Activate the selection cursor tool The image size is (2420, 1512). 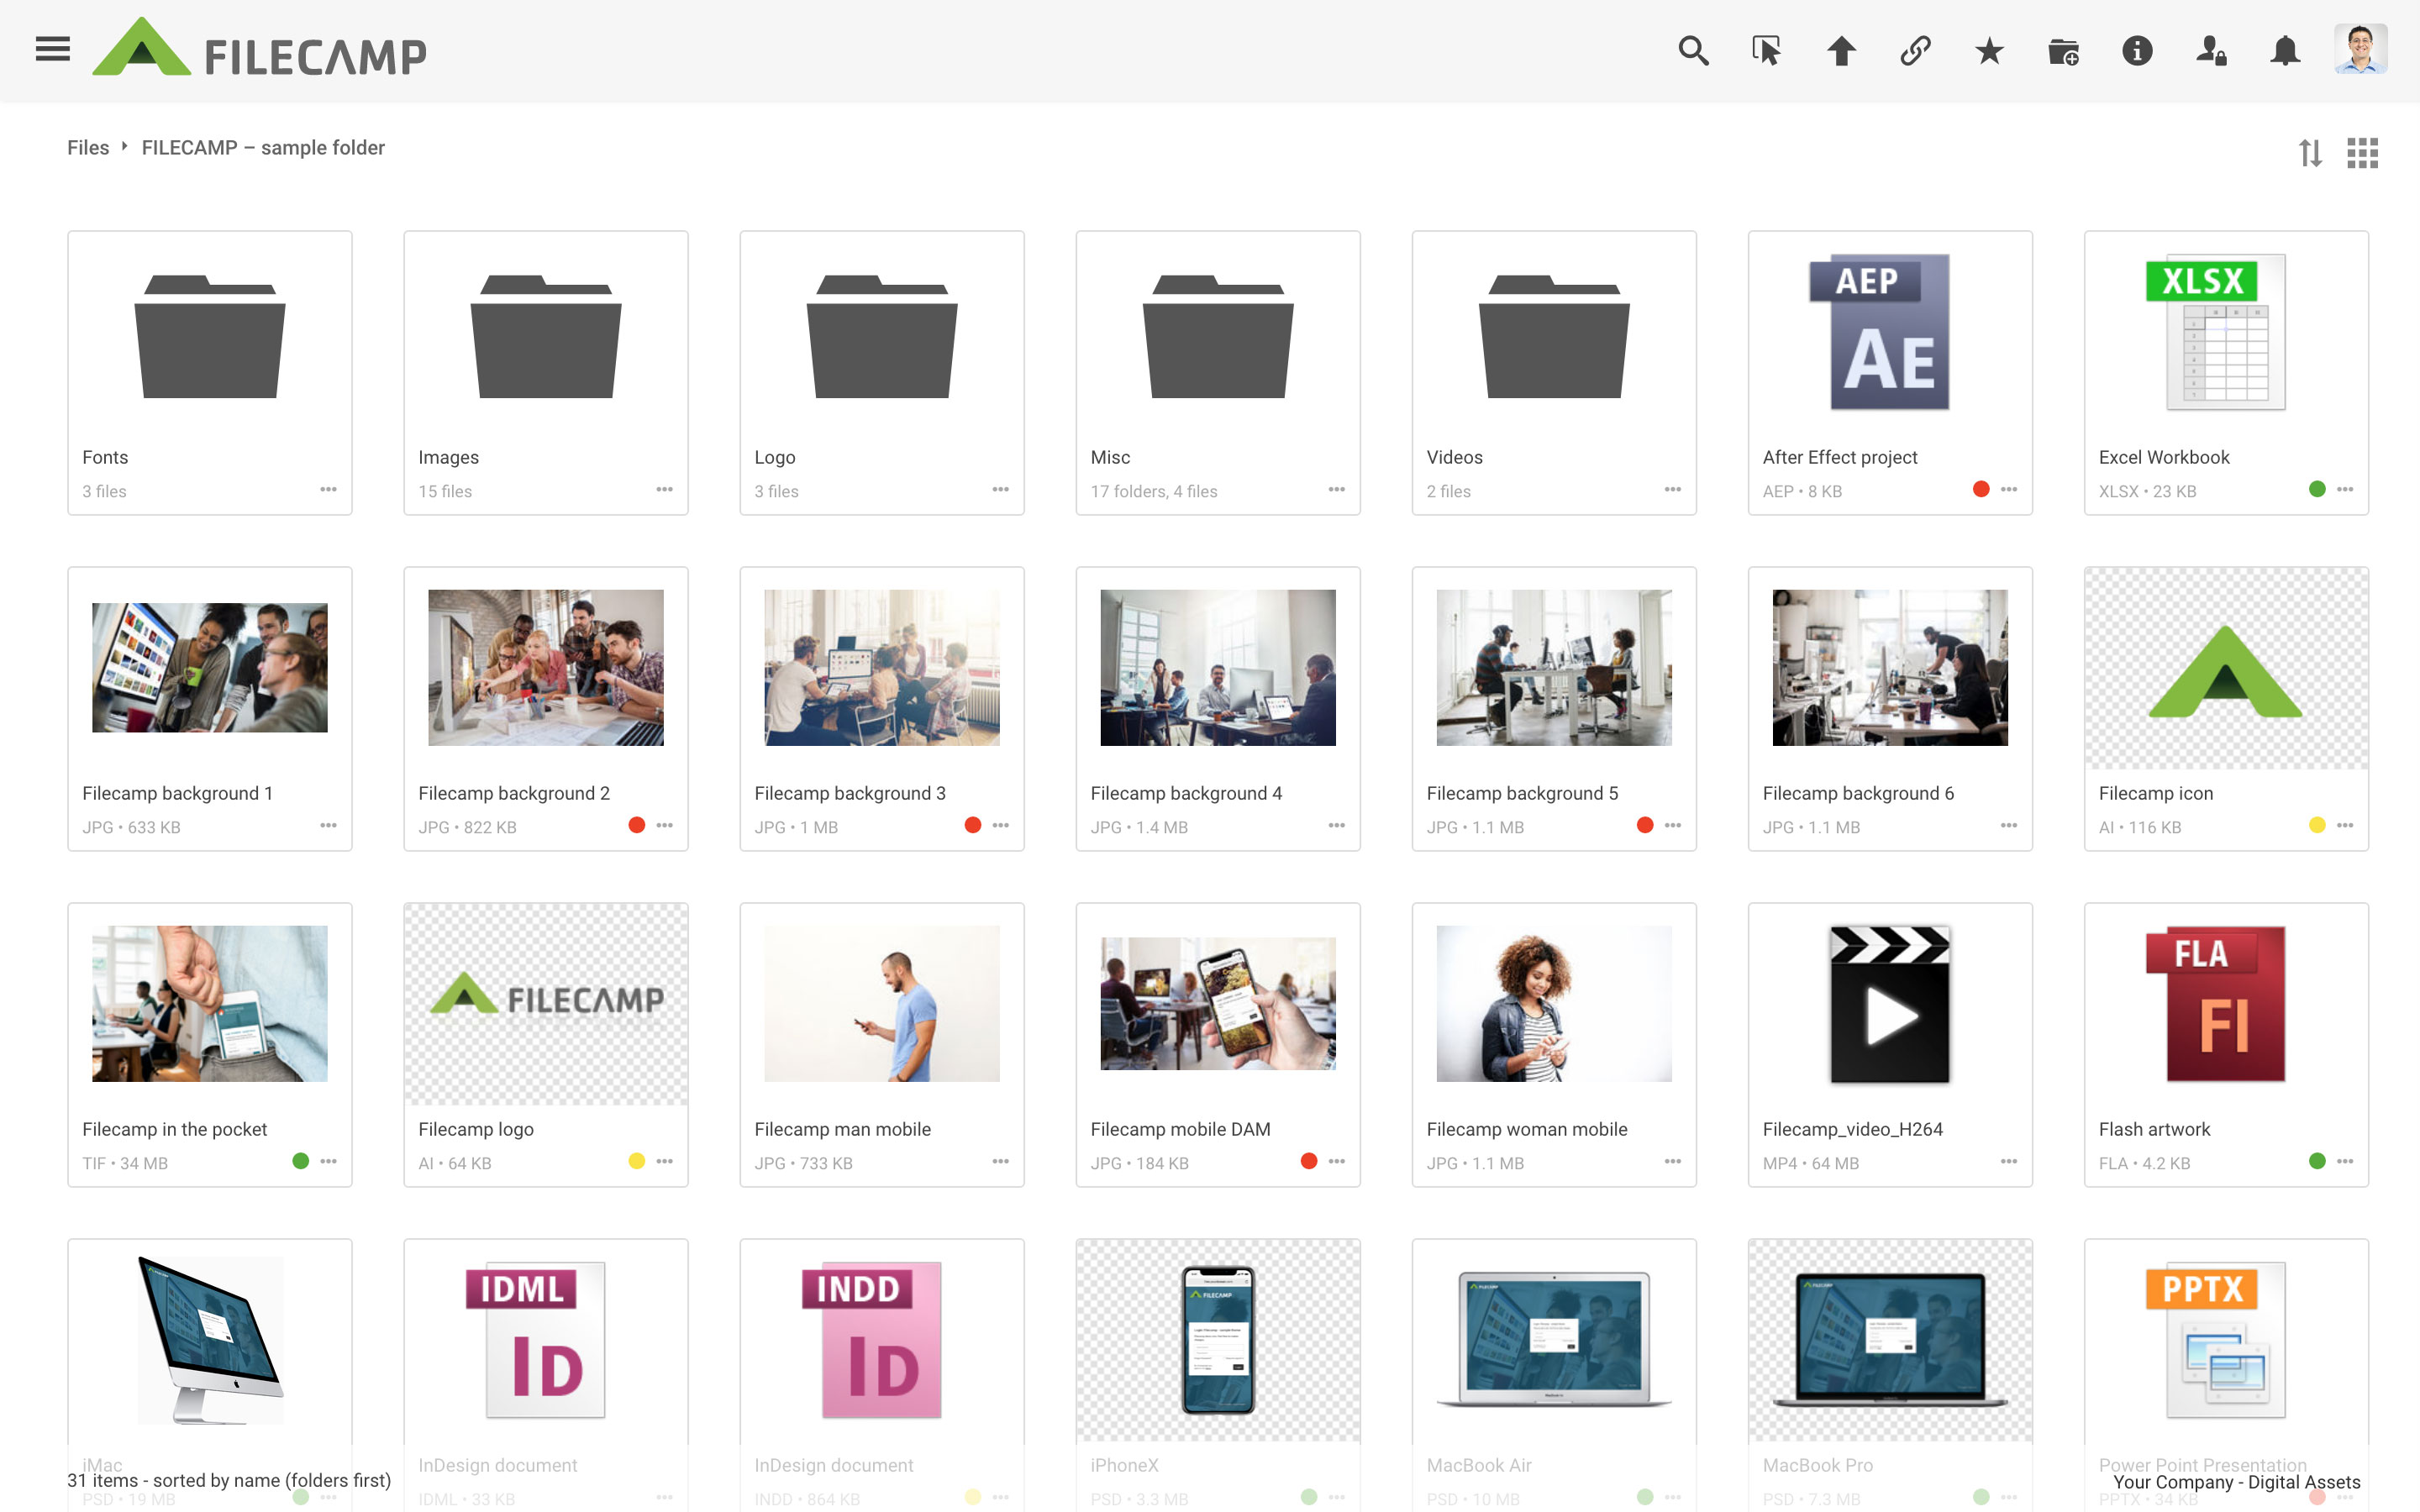tap(1766, 50)
